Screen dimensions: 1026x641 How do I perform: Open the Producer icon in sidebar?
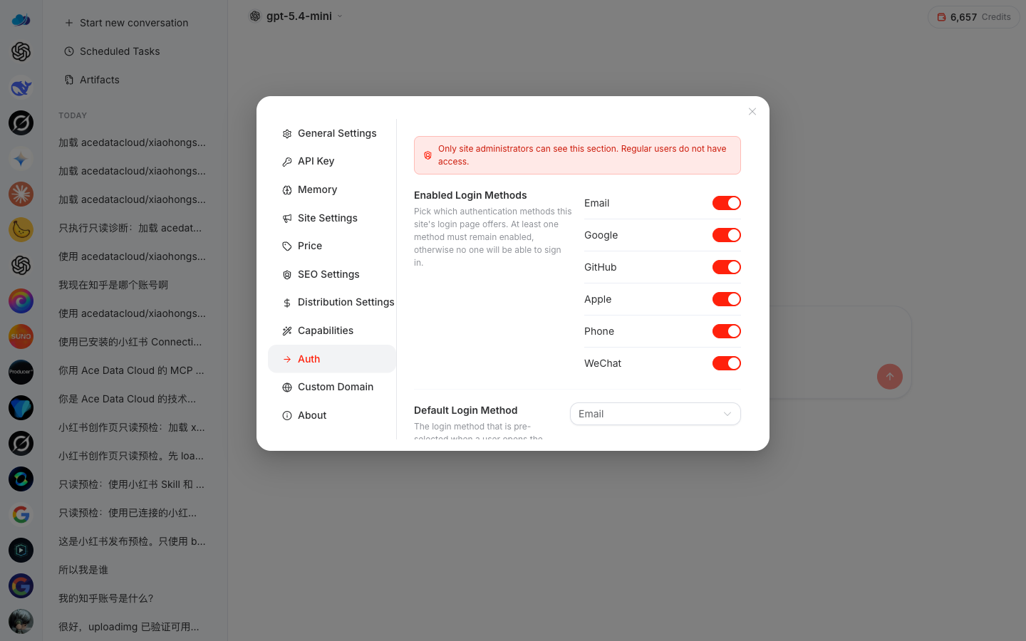(x=21, y=372)
